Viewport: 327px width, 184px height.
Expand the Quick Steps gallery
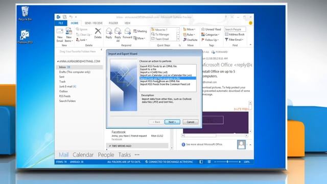coord(178,39)
